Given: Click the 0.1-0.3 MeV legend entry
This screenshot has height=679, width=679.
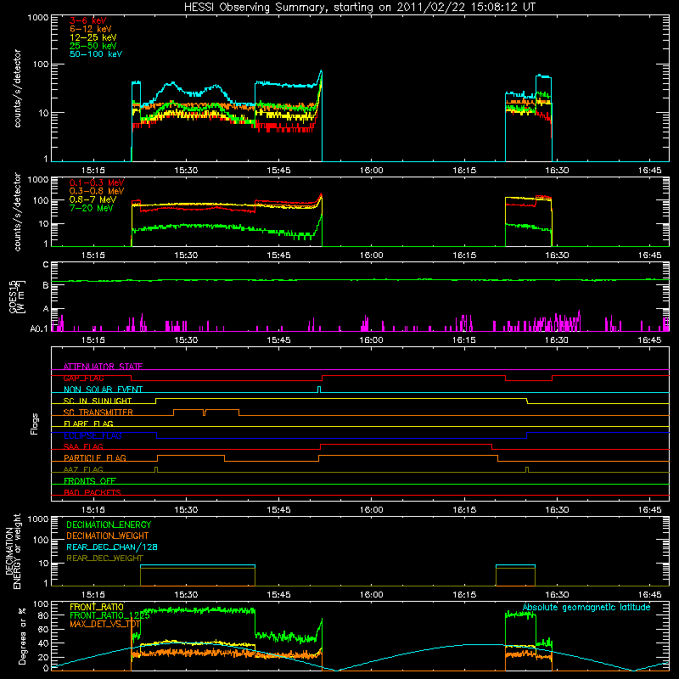Looking at the screenshot, I should pyautogui.click(x=97, y=182).
